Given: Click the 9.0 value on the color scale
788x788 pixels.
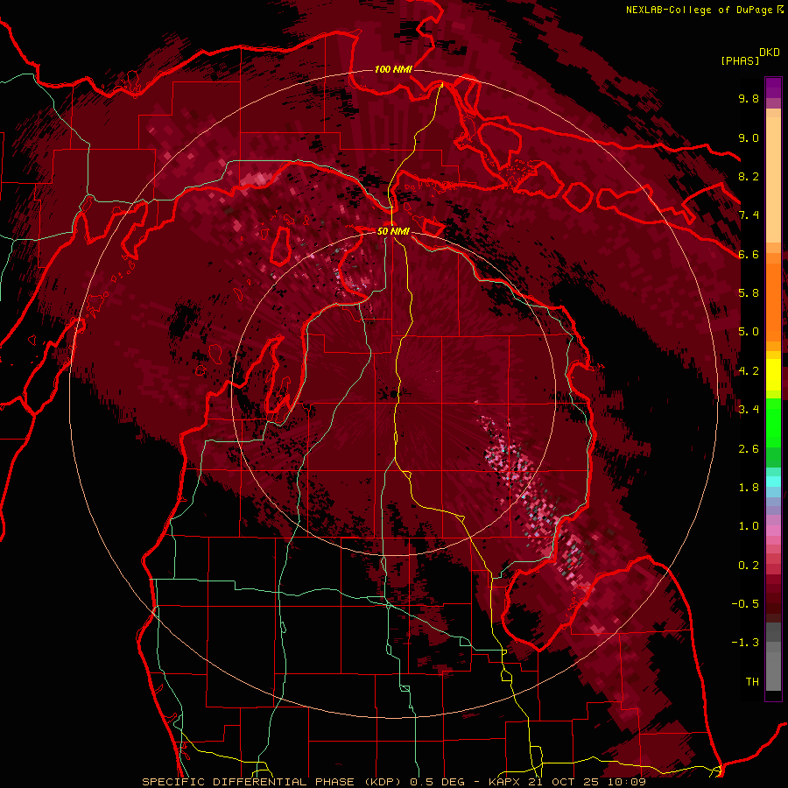Looking at the screenshot, I should [x=749, y=137].
